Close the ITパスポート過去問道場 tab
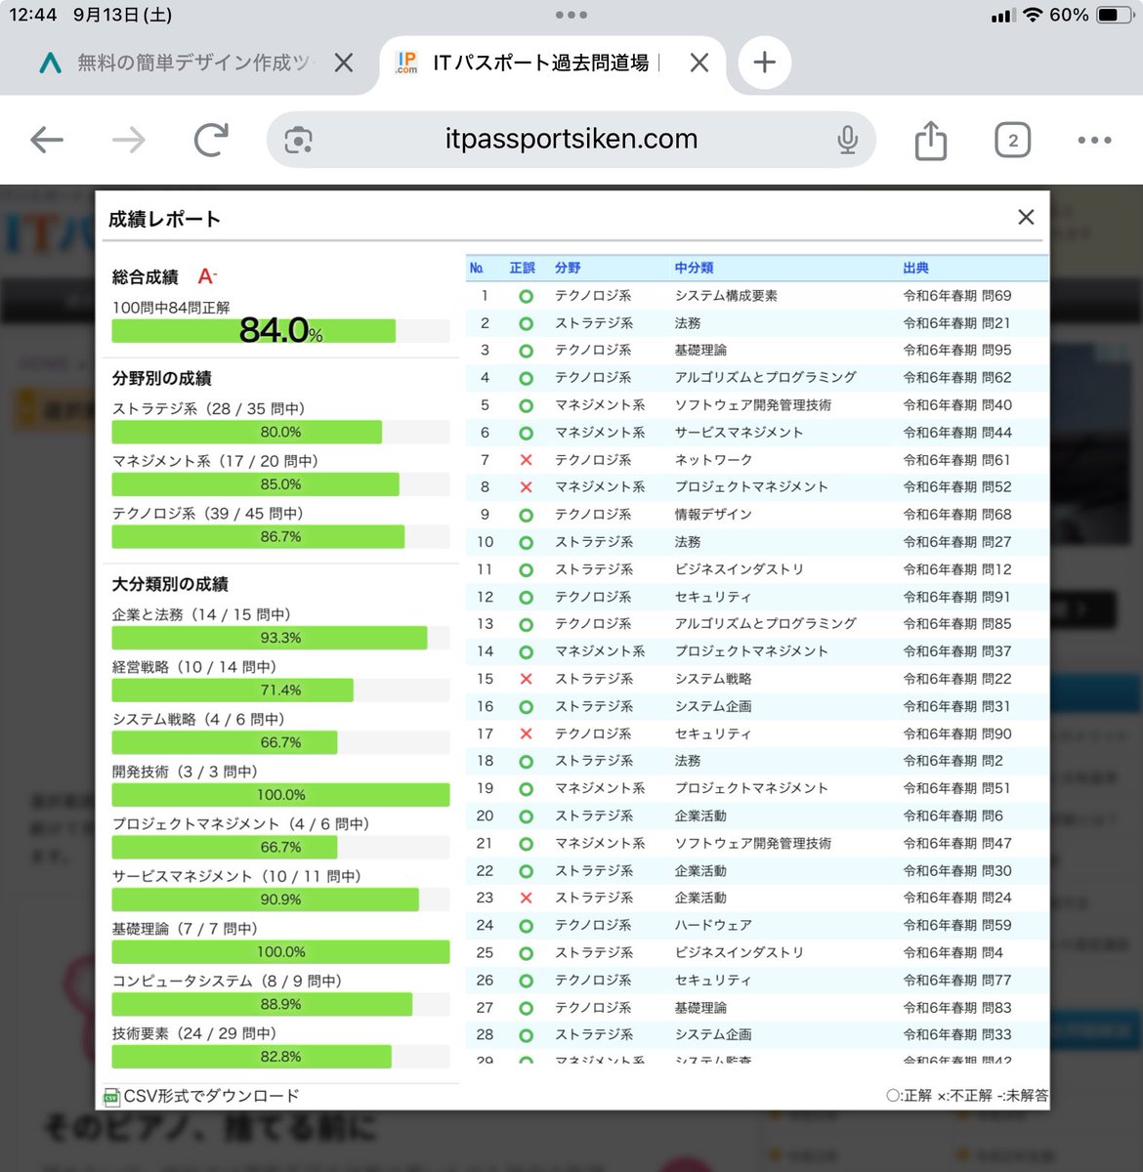This screenshot has height=1172, width=1143. click(699, 63)
